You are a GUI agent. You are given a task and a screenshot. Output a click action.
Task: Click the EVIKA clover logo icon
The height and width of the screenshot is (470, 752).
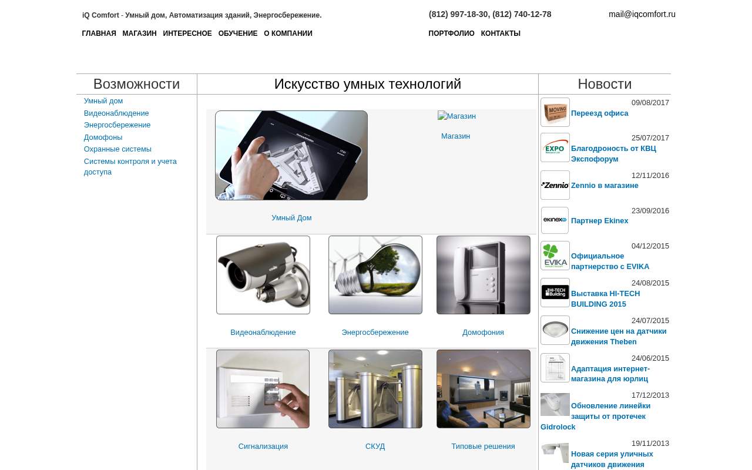click(x=555, y=256)
